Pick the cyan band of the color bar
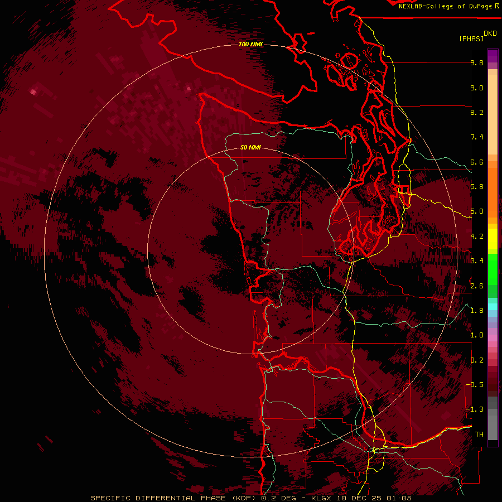This screenshot has width=502, height=502. (x=493, y=307)
